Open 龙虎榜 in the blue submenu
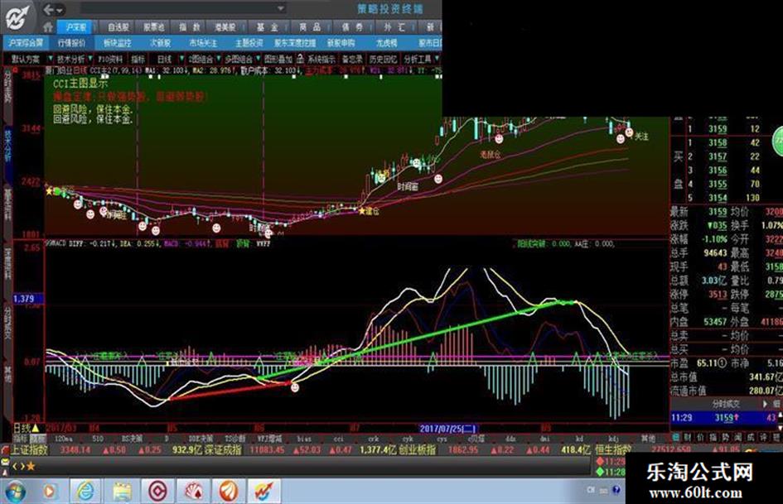783x504 pixels. tap(386, 43)
